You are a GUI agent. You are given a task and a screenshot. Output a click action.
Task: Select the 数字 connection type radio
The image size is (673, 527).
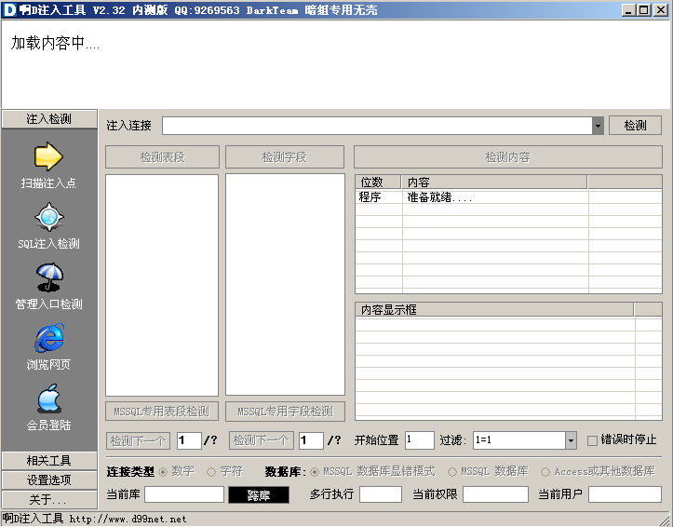point(163,472)
